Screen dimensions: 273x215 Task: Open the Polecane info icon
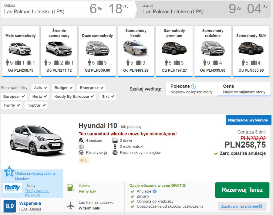(193, 87)
